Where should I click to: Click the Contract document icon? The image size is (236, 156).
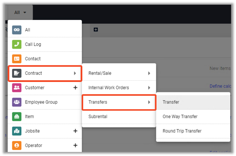17,73
